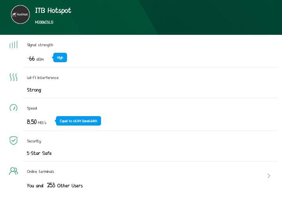Expand Online terminals using right chevron
Image resolution: width=282 pixels, height=201 pixels.
coord(269,176)
